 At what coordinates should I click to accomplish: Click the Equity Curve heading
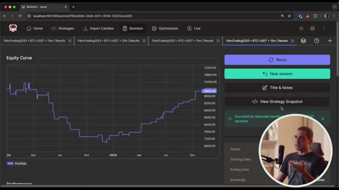(19, 58)
